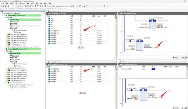Open the tab list dropdown of upper-left editor
Screen dimensions: 188x109
pyautogui.click(x=116, y=11)
